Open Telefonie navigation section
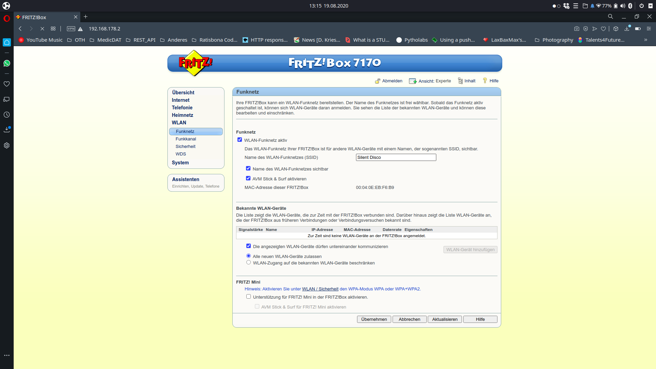Screen dimensions: 656x369 [182, 108]
